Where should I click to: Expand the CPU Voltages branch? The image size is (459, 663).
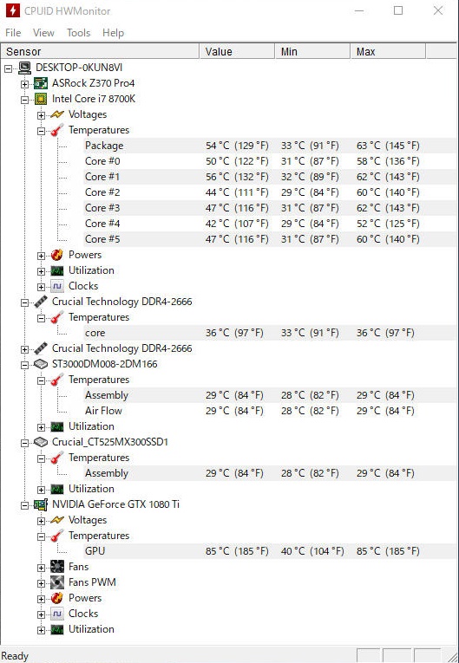click(x=41, y=115)
